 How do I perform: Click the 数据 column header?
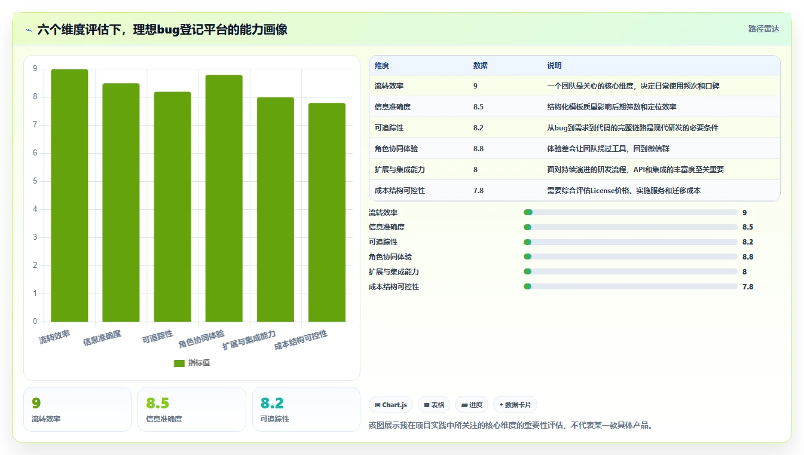tap(481, 66)
